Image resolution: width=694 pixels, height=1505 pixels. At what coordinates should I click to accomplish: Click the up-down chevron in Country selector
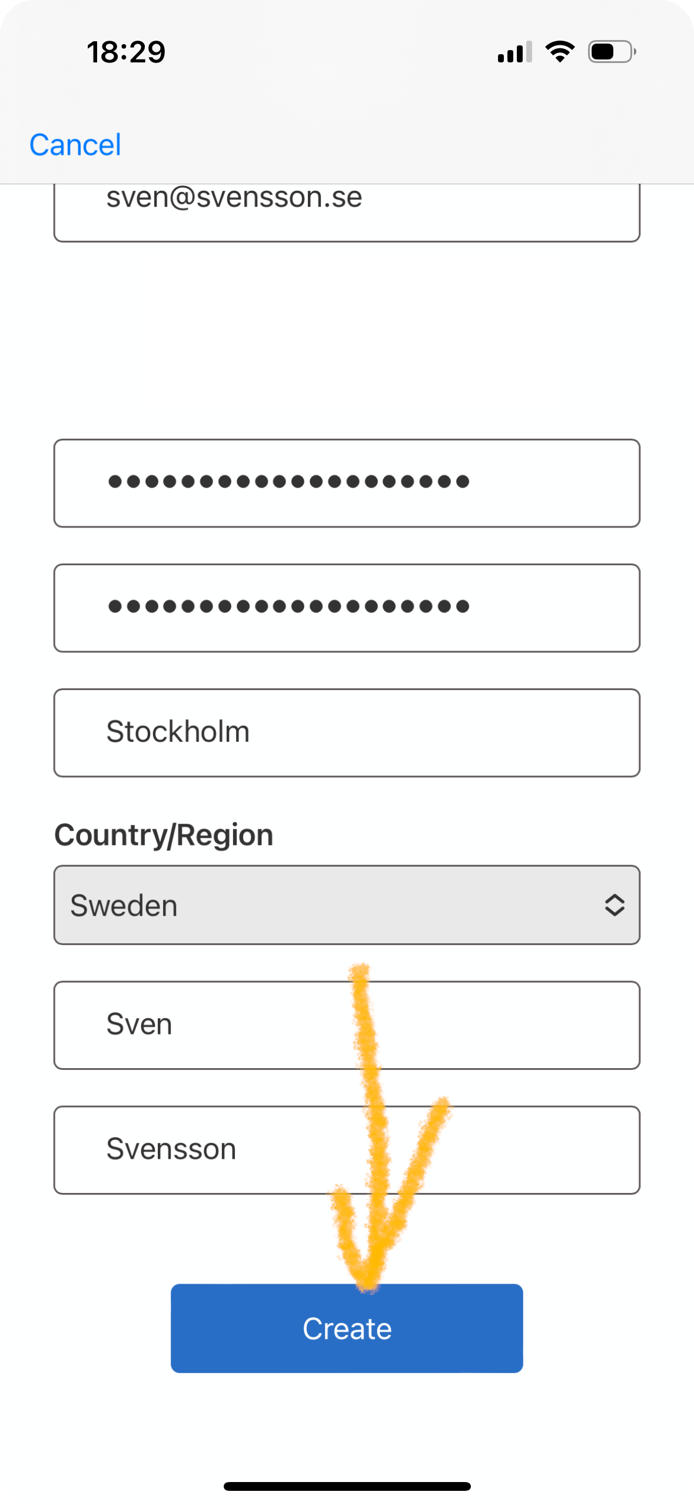tap(614, 905)
